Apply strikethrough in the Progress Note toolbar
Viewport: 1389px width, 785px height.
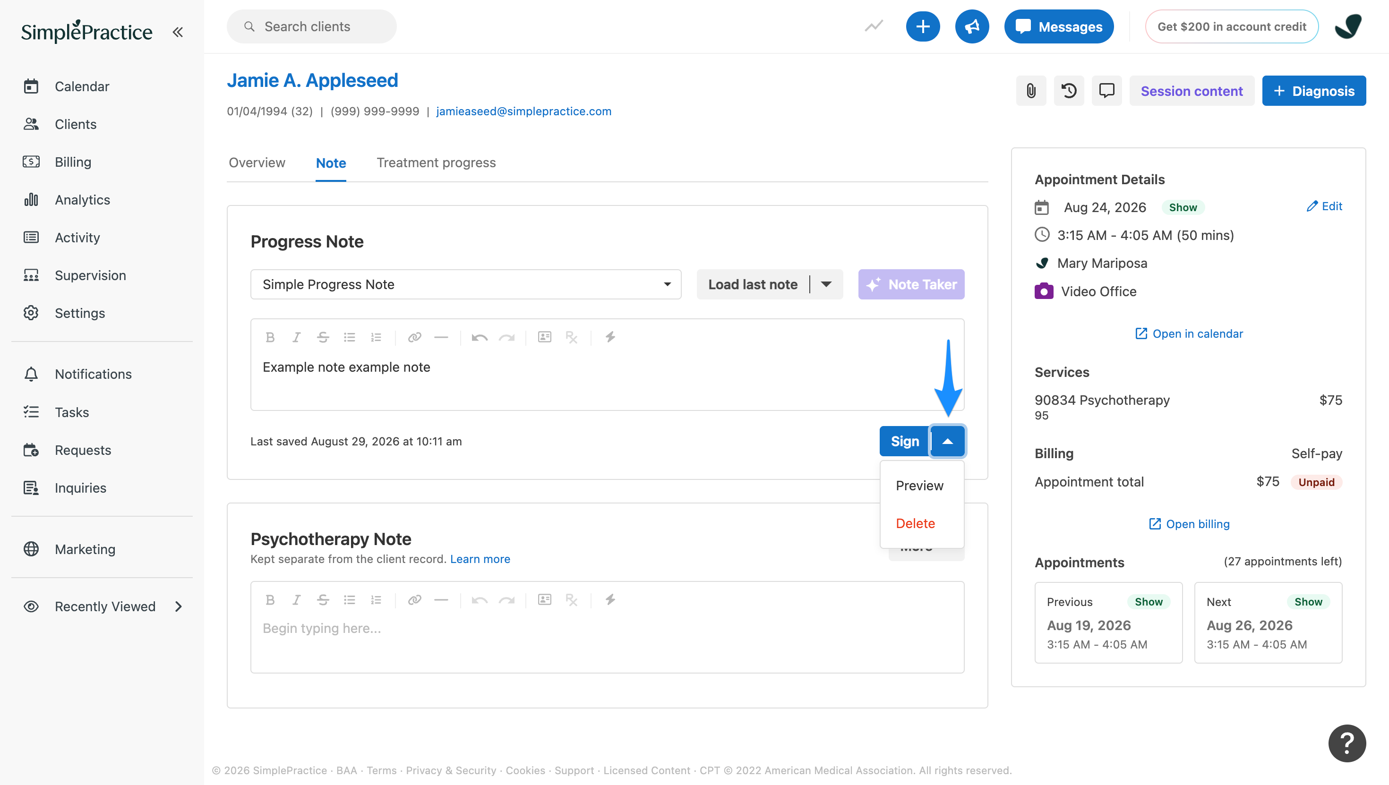click(323, 337)
